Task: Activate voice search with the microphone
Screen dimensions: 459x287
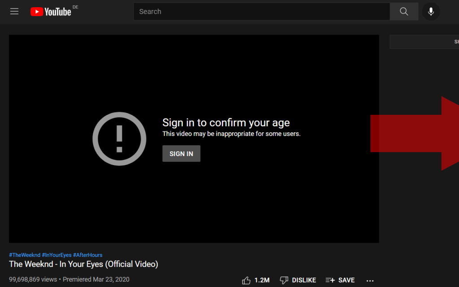Action: click(431, 11)
